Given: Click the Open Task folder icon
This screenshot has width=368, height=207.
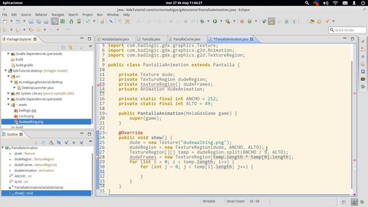Looking at the screenshot, I should (x=319, y=21).
